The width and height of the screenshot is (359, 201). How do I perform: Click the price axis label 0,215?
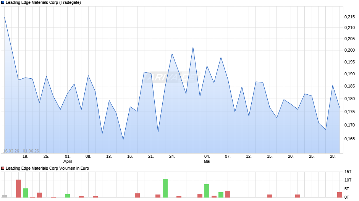(349, 17)
